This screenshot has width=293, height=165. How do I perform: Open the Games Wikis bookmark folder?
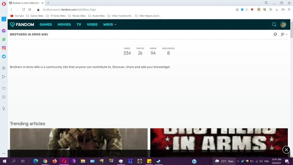pyautogui.click(x=35, y=16)
